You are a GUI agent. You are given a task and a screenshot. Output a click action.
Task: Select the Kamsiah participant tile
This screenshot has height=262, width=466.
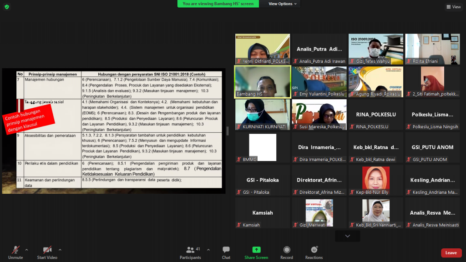[263, 212]
